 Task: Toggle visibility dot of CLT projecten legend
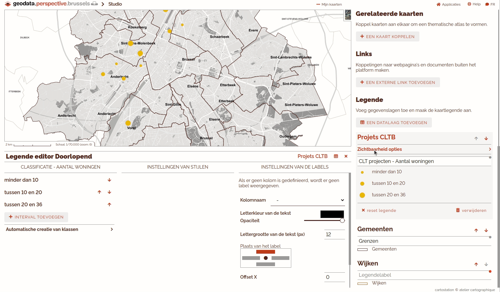point(490,157)
